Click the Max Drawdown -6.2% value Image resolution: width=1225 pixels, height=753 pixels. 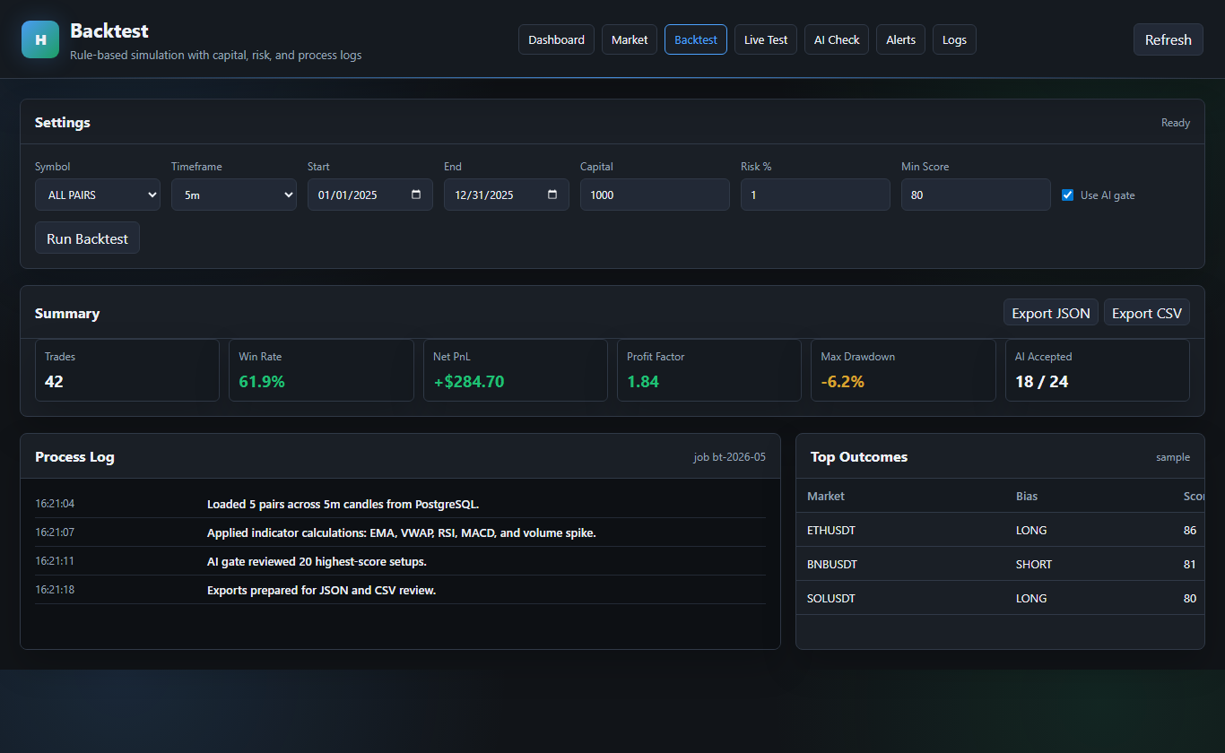point(843,382)
